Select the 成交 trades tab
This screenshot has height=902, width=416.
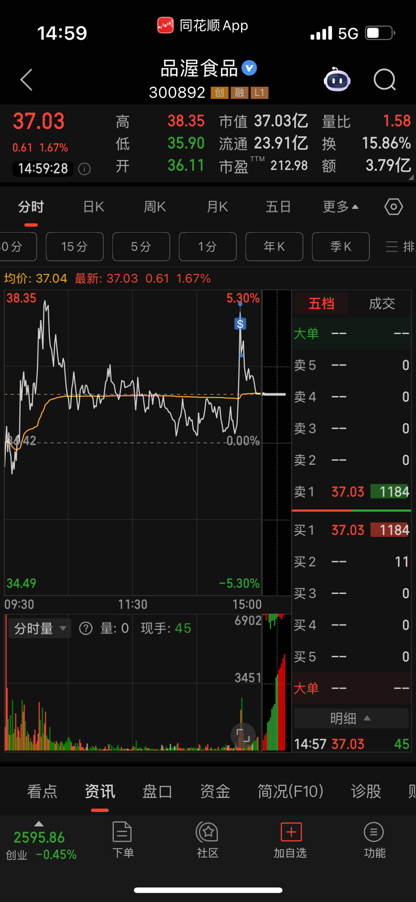point(382,303)
